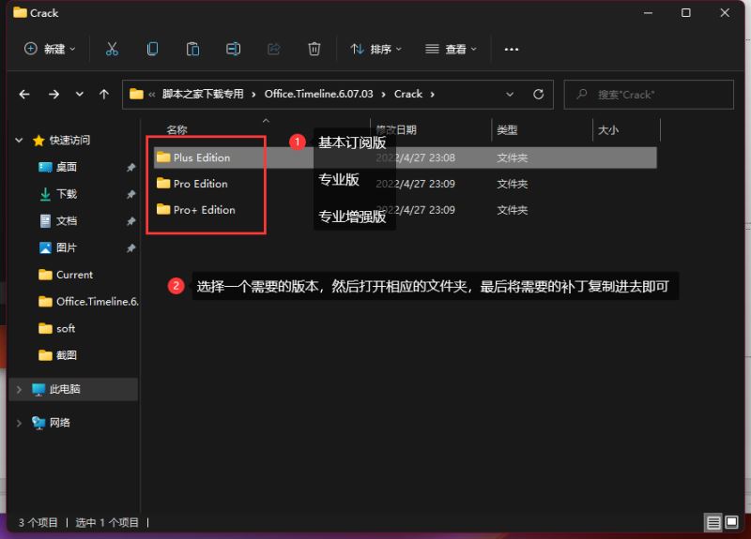The height and width of the screenshot is (539, 751).
Task: Navigate up one folder level arrow
Action: (104, 94)
